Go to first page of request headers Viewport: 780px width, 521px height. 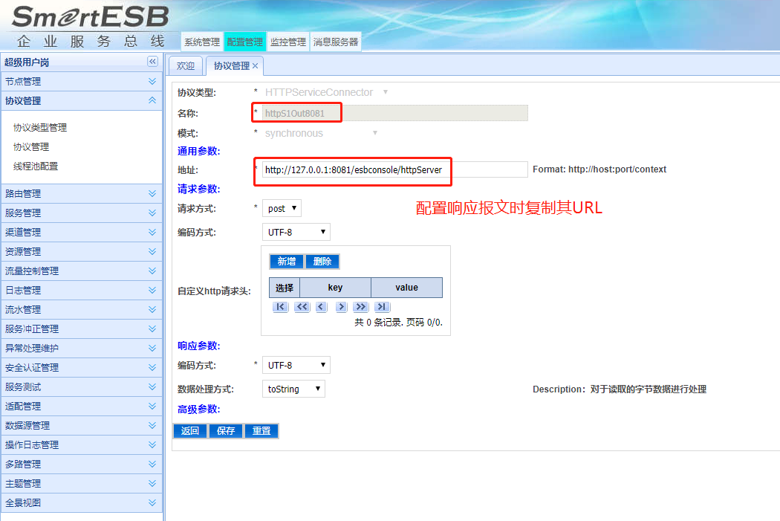[280, 307]
